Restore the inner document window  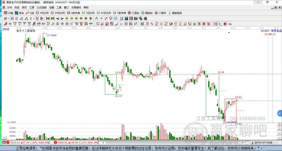pos(276,7)
